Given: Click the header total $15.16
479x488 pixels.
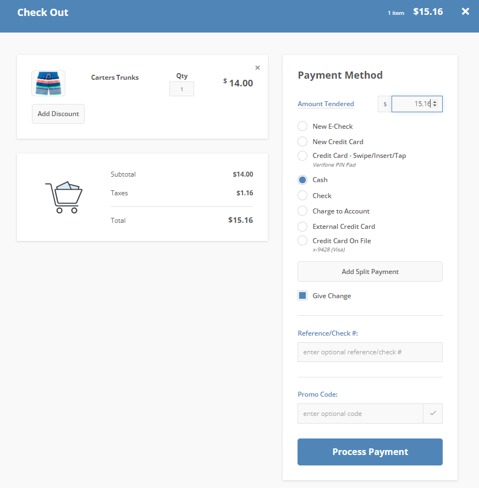Looking at the screenshot, I should tap(428, 12).
